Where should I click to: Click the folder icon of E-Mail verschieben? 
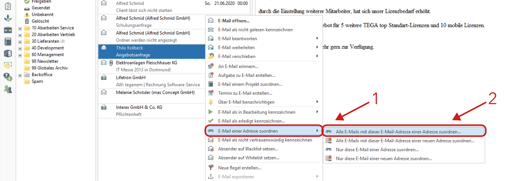click(x=211, y=56)
